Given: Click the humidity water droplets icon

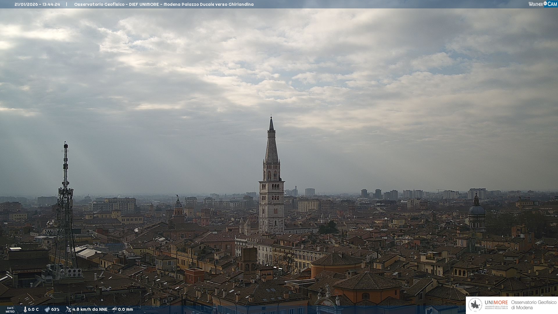Looking at the screenshot, I should [47, 309].
